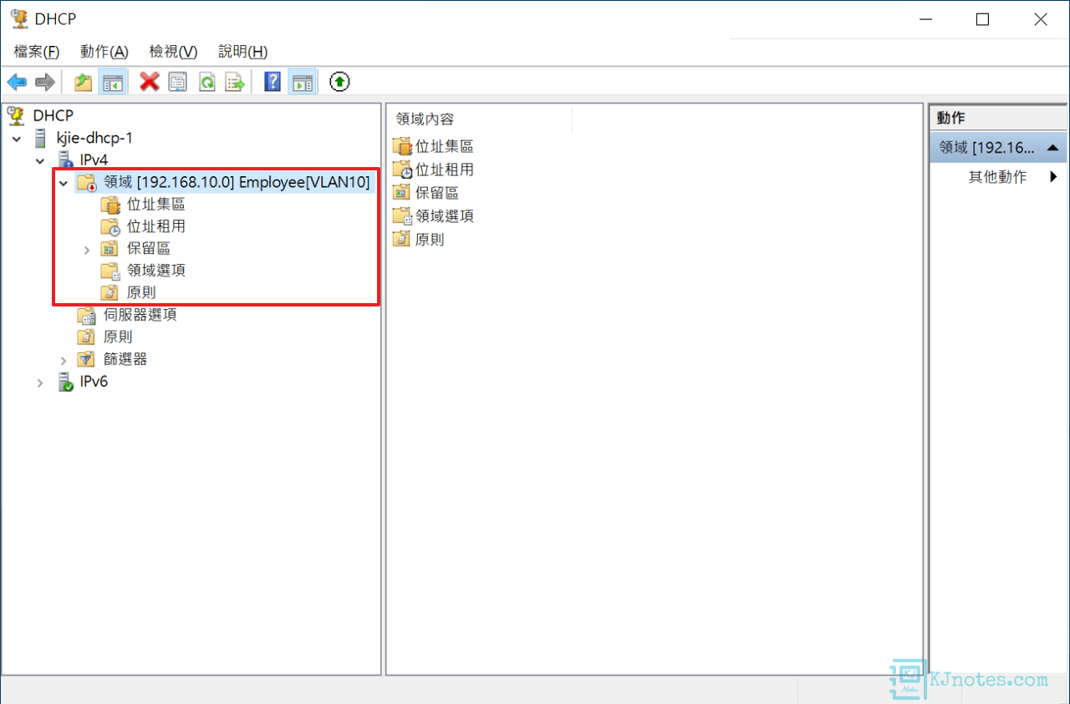Open Properties from the toolbar
This screenshot has height=704, width=1070.
177,82
